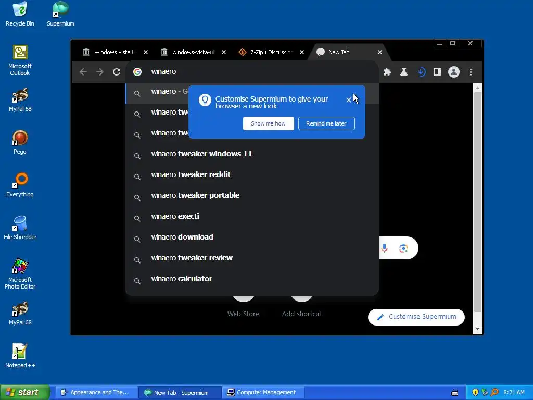This screenshot has height=400, width=533.
Task: Select the upper MyPal 68 desktop icon
Action: (20, 99)
